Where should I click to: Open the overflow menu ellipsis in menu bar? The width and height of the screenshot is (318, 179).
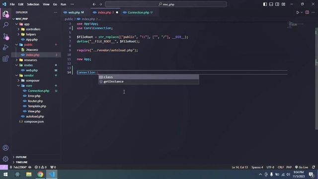[72, 4]
